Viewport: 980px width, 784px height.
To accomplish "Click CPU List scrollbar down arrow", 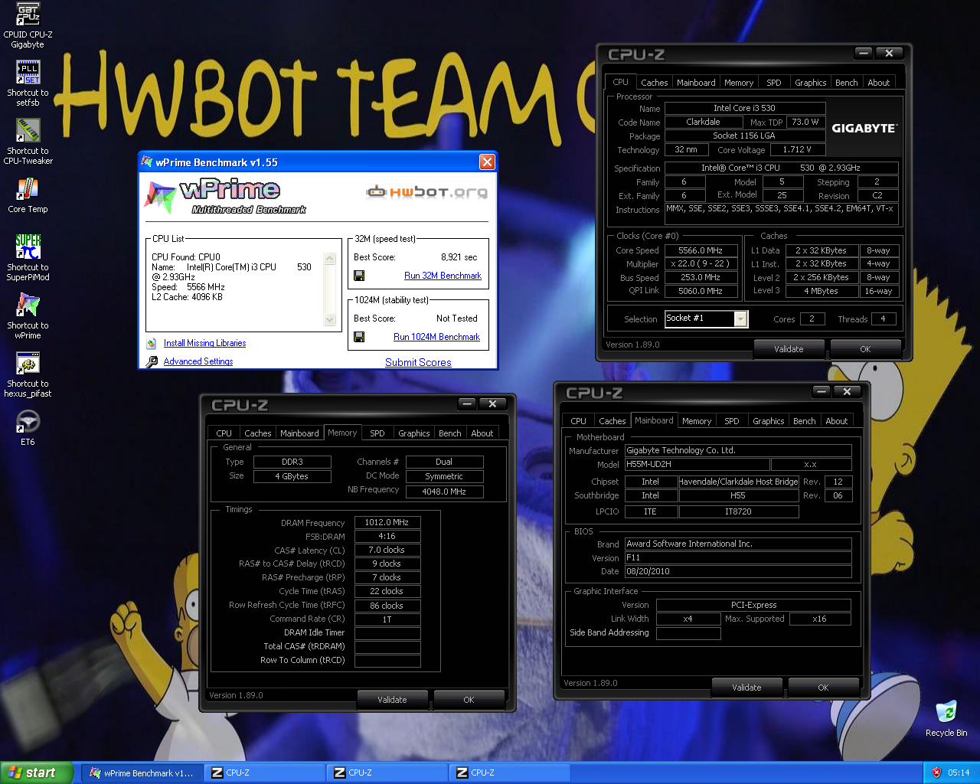I will (330, 319).
